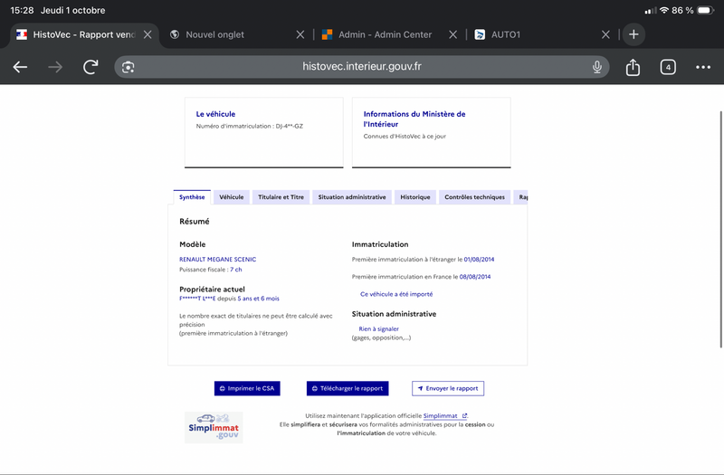
Task: Click Informations du Ministère de l'Intérieur card
Action: coord(432,132)
